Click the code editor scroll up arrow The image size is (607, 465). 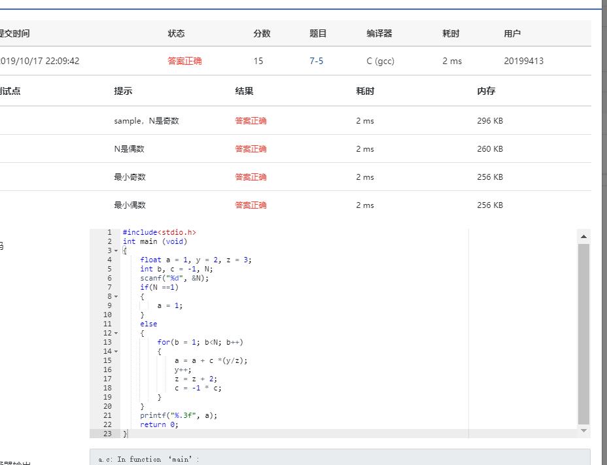point(583,236)
